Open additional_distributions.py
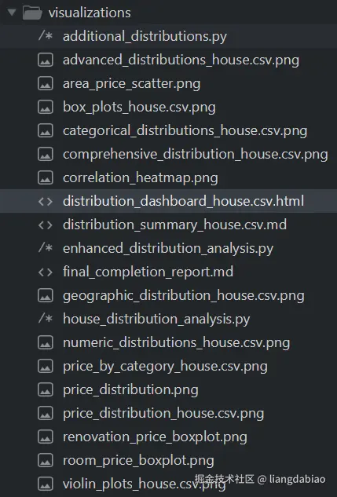Viewport: 337px width, 497px height. (145, 36)
